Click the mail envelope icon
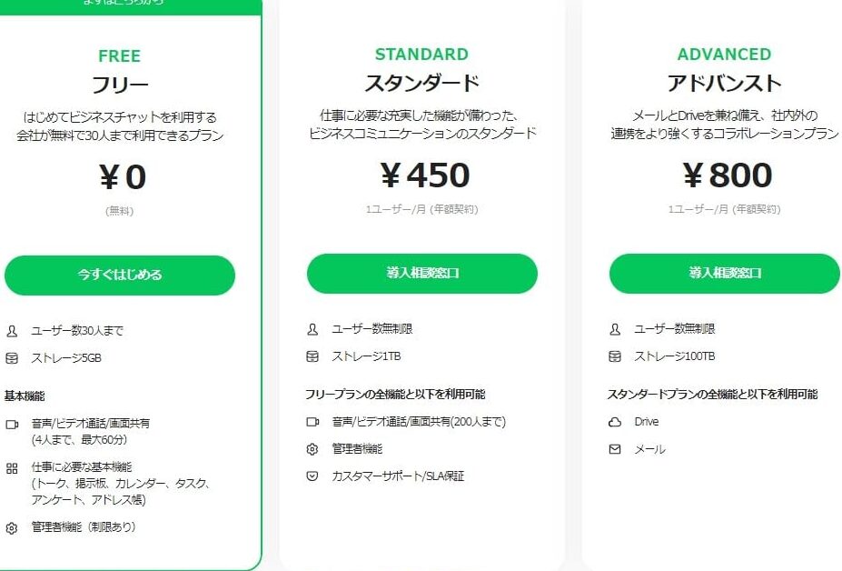 (x=615, y=449)
